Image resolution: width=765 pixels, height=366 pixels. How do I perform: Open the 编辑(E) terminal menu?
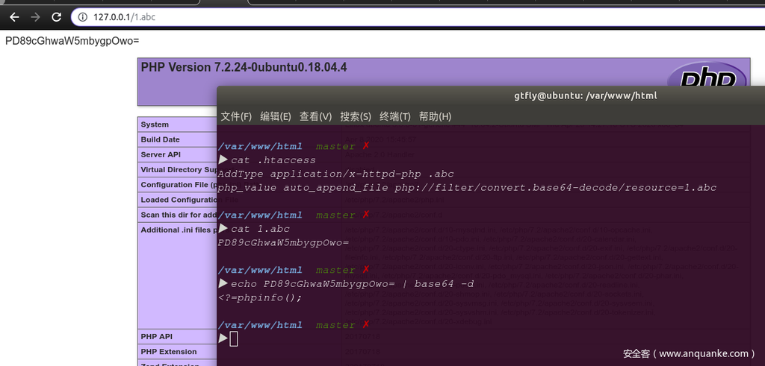(x=275, y=116)
